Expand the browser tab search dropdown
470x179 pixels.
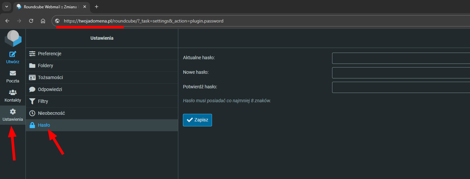click(6, 7)
